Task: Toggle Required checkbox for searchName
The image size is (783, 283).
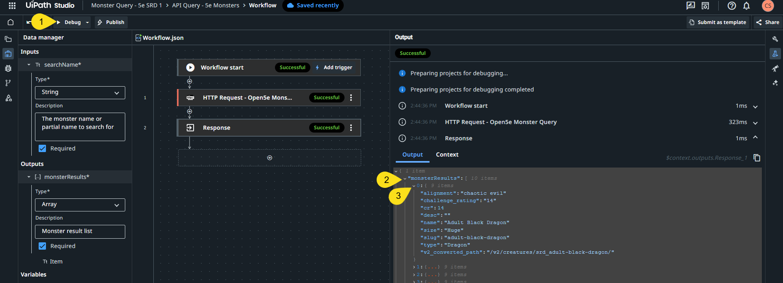Action: pos(42,148)
